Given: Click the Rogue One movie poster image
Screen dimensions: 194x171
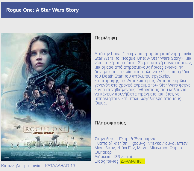Looking at the screenshot, I should coord(46,97).
